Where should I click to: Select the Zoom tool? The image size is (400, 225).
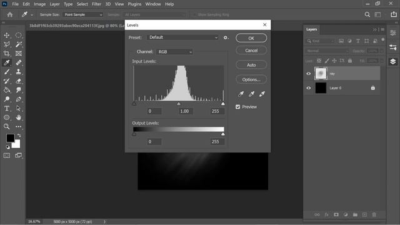point(7,126)
